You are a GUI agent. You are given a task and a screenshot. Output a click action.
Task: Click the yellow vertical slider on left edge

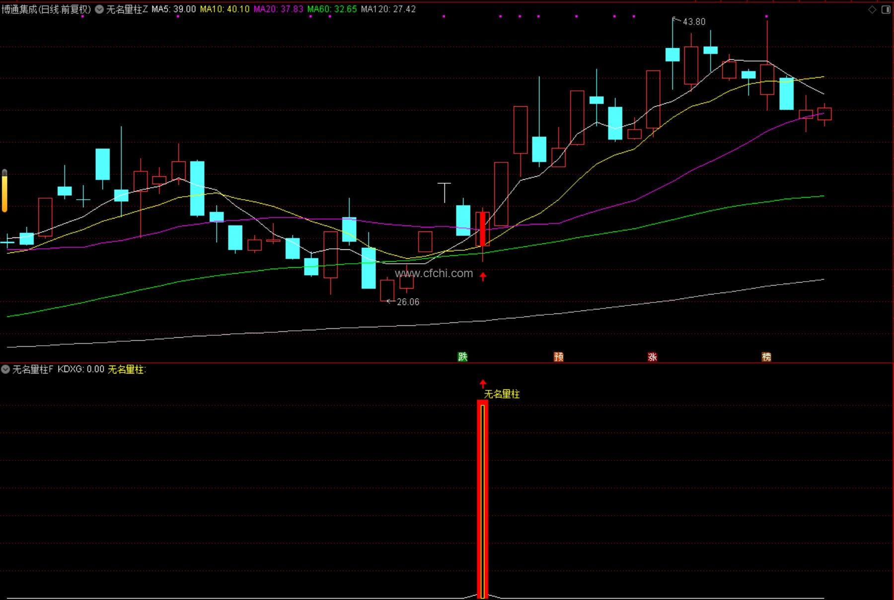tap(4, 191)
